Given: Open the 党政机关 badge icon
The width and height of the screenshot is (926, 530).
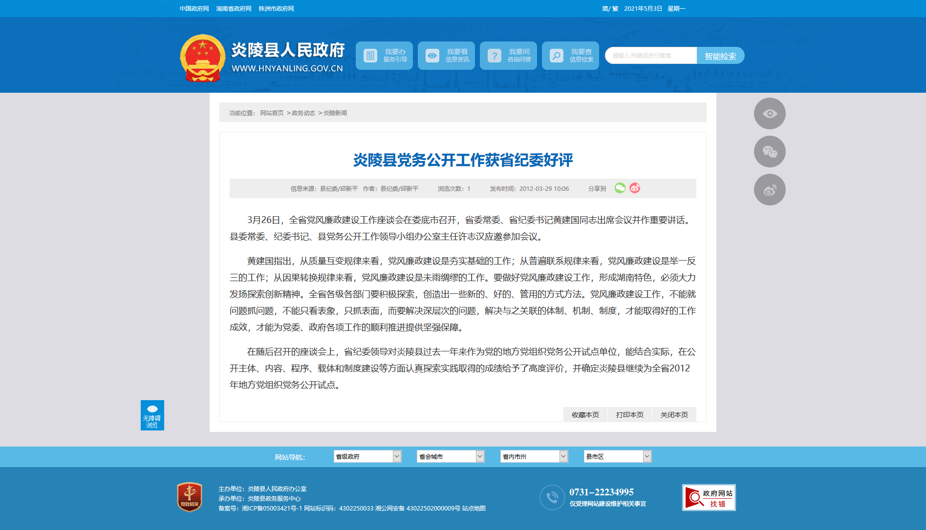Looking at the screenshot, I should [x=190, y=497].
